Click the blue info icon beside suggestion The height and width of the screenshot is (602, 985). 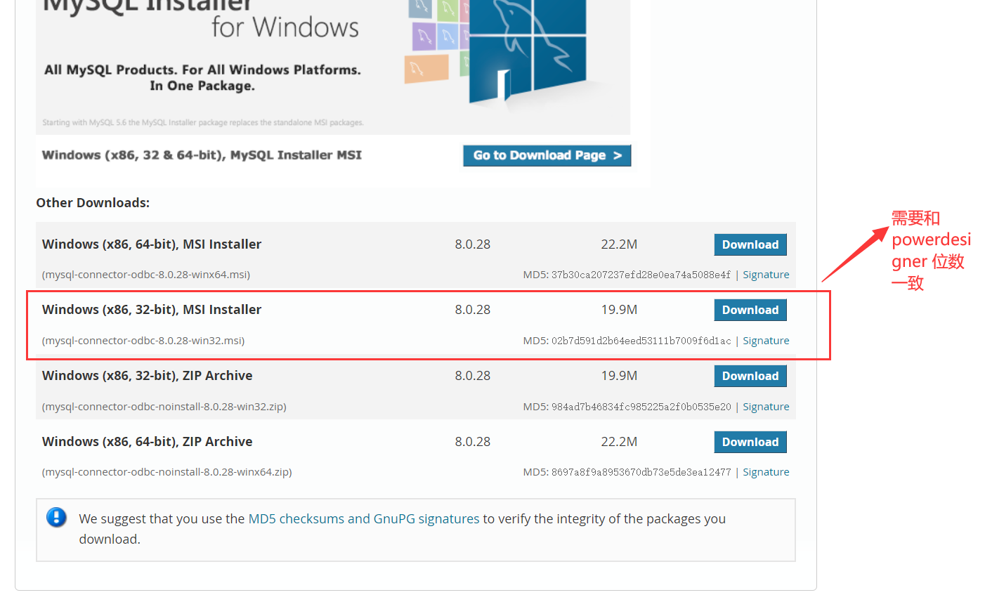(56, 518)
